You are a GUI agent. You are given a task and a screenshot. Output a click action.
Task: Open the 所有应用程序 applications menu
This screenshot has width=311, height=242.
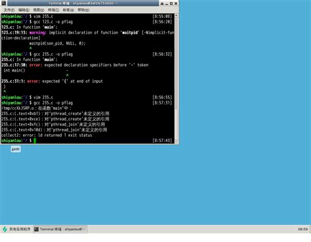click(x=16, y=229)
